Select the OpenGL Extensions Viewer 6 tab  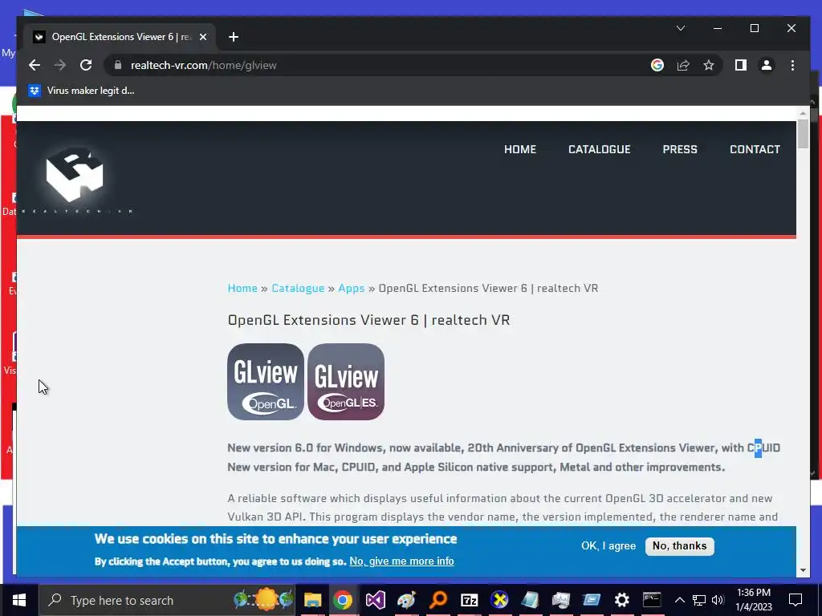click(120, 37)
